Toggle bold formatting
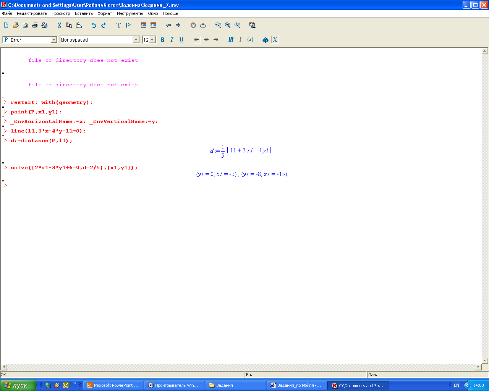 point(162,40)
